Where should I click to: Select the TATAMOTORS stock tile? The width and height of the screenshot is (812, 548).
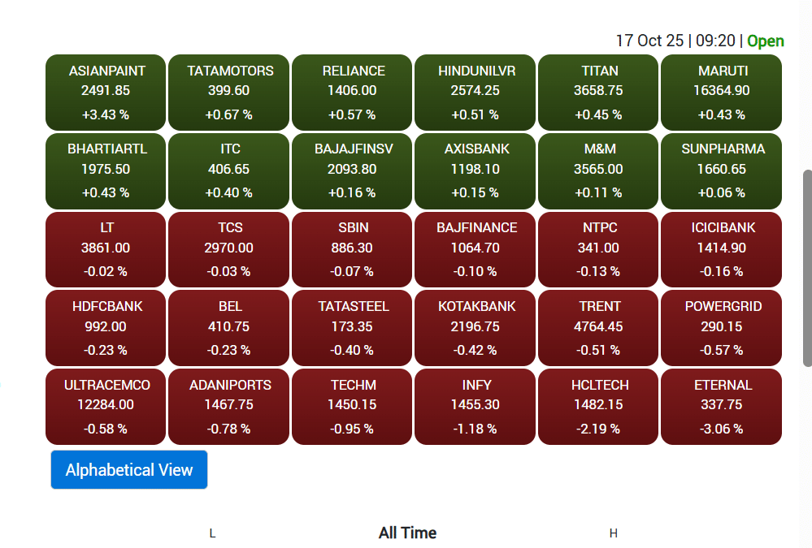tap(229, 93)
